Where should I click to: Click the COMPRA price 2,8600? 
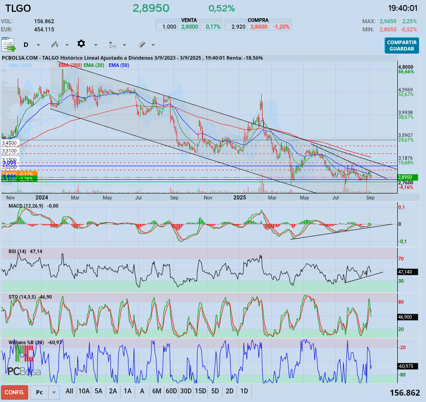tap(259, 27)
